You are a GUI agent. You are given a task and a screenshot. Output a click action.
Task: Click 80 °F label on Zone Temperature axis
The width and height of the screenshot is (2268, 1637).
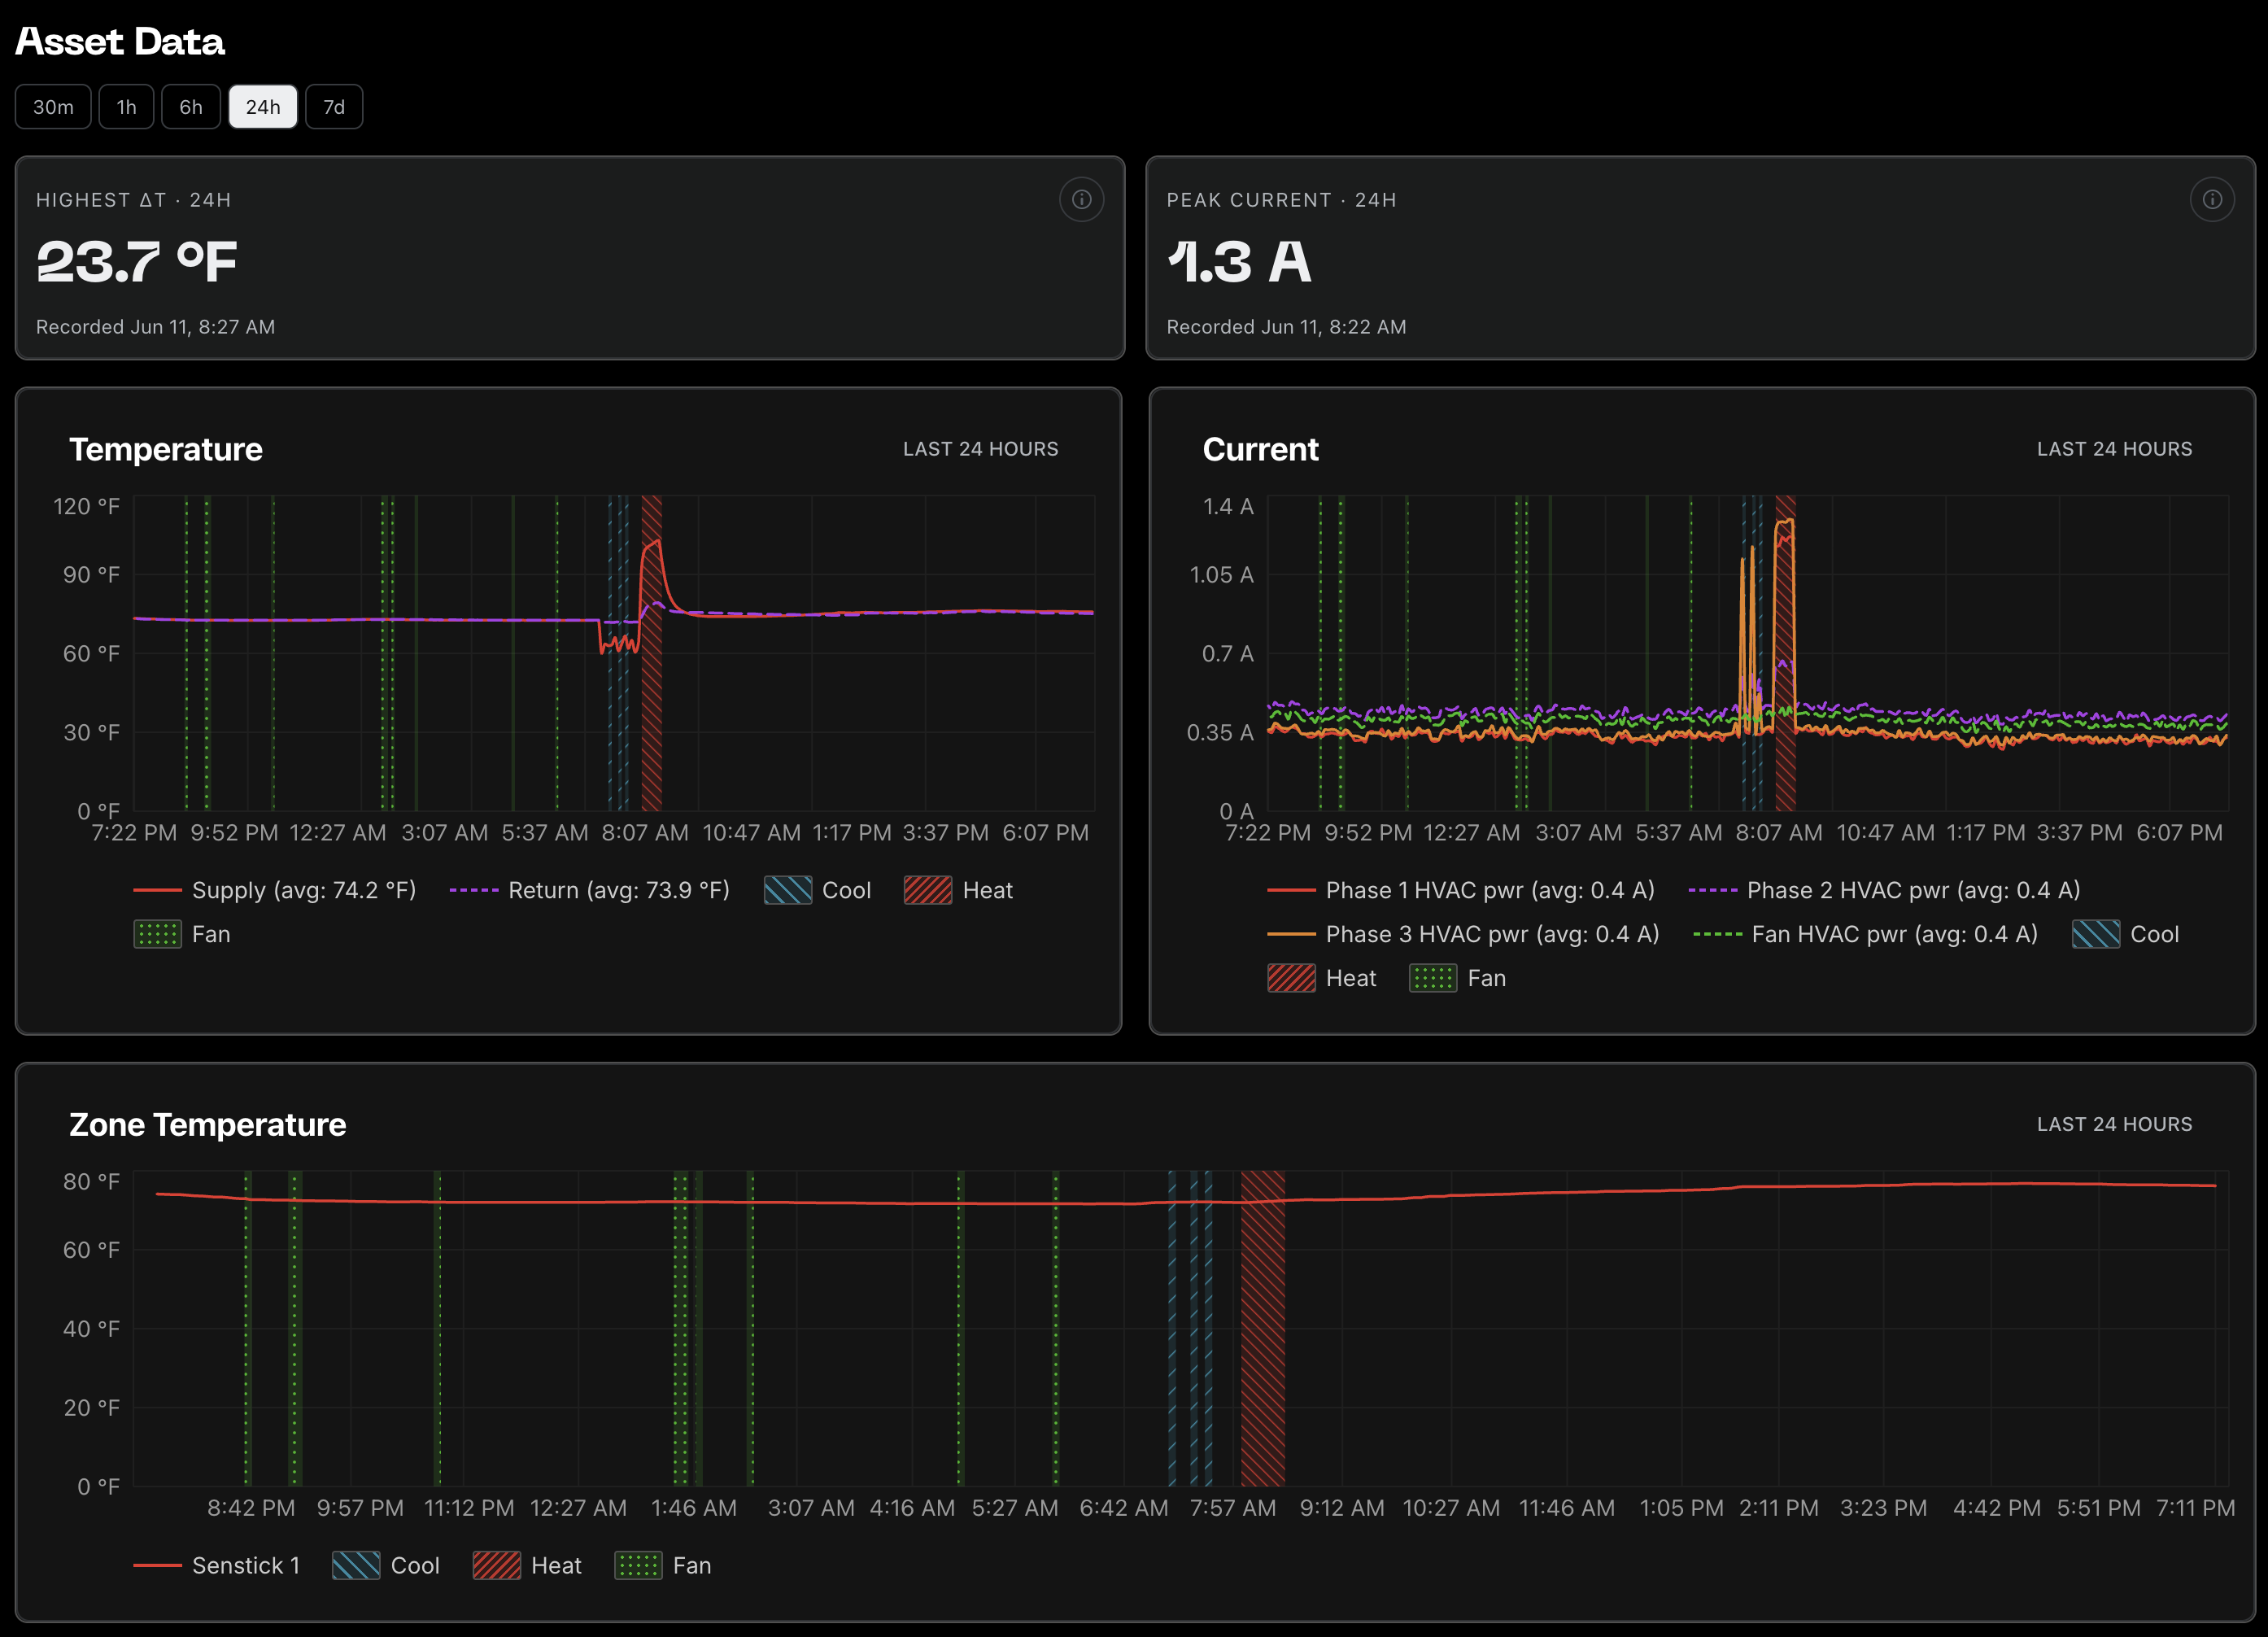pyautogui.click(x=91, y=1181)
